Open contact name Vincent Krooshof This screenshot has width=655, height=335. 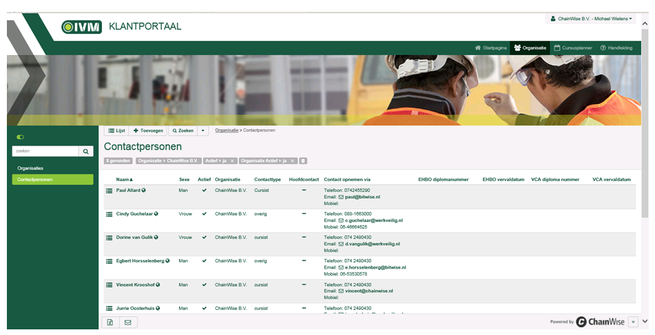point(135,284)
